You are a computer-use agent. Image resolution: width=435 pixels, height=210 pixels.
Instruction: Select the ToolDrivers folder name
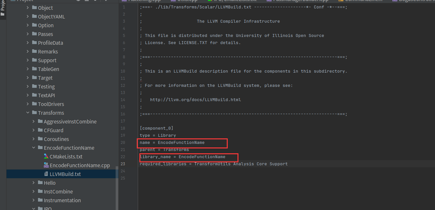tap(51, 104)
